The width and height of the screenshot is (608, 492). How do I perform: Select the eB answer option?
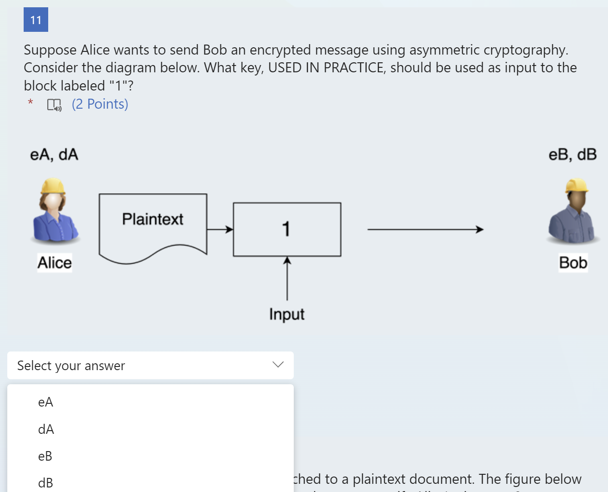[45, 456]
